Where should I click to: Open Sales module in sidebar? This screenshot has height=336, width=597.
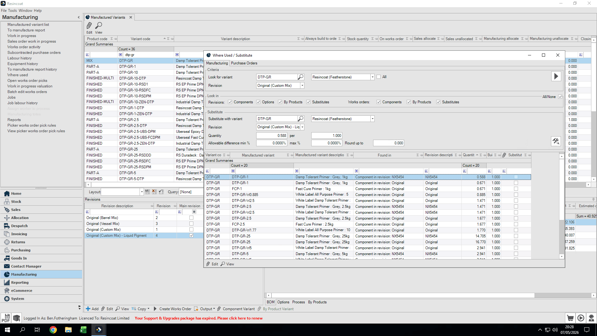(41, 210)
